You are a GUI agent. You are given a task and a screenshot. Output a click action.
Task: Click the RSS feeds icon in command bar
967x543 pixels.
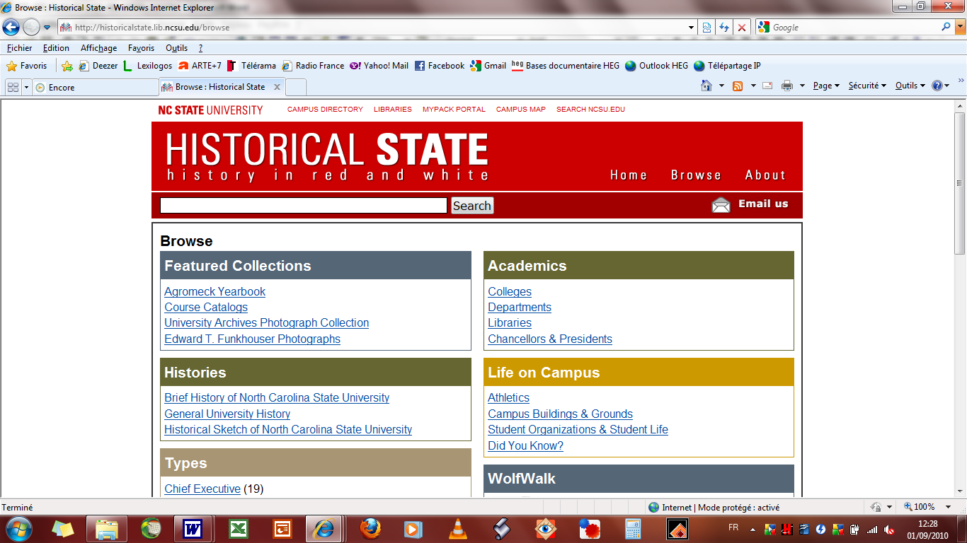(x=738, y=86)
